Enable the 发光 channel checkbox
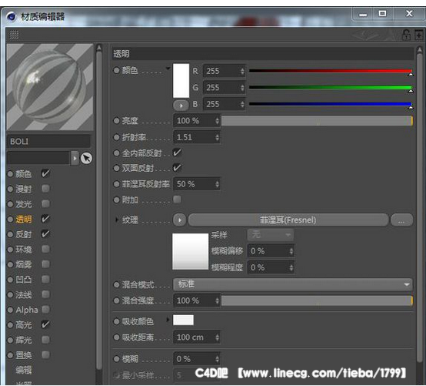This screenshot has width=426, height=386. pos(45,203)
